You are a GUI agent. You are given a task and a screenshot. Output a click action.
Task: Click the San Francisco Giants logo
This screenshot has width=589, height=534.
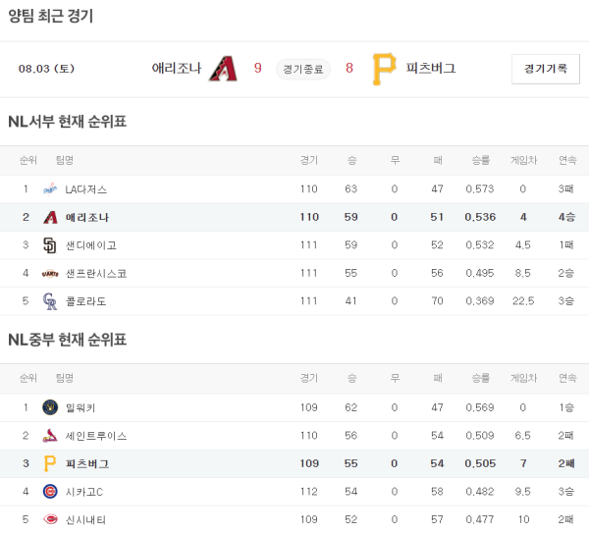coord(50,273)
